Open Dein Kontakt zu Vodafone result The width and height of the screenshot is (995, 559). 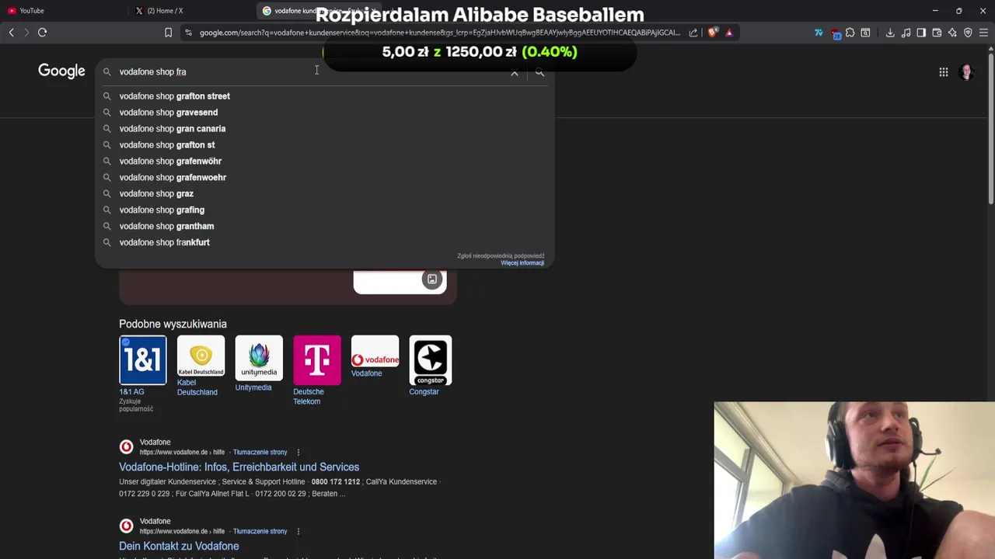[179, 547]
